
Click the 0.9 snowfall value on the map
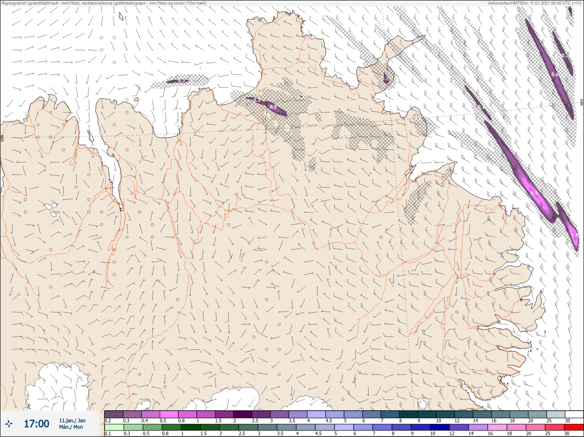534,193
